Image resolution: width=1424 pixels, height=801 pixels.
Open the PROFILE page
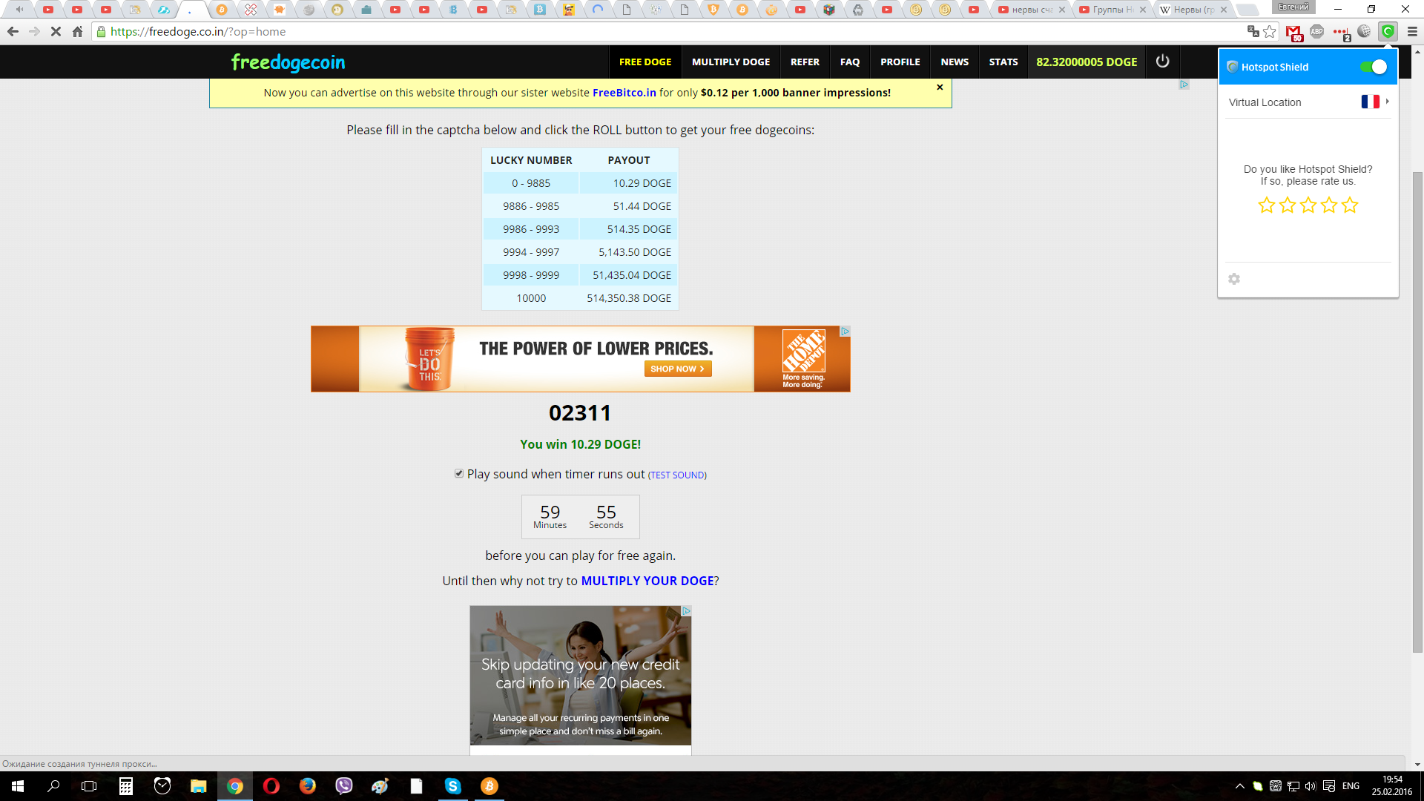[x=900, y=62]
